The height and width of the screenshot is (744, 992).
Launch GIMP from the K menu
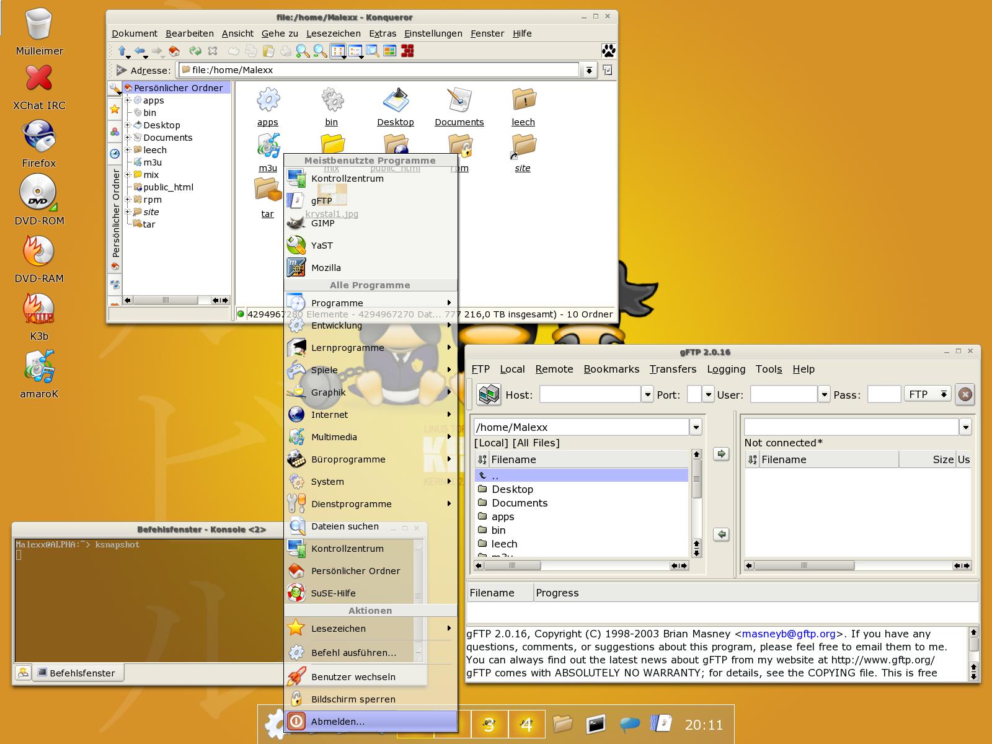(370, 223)
